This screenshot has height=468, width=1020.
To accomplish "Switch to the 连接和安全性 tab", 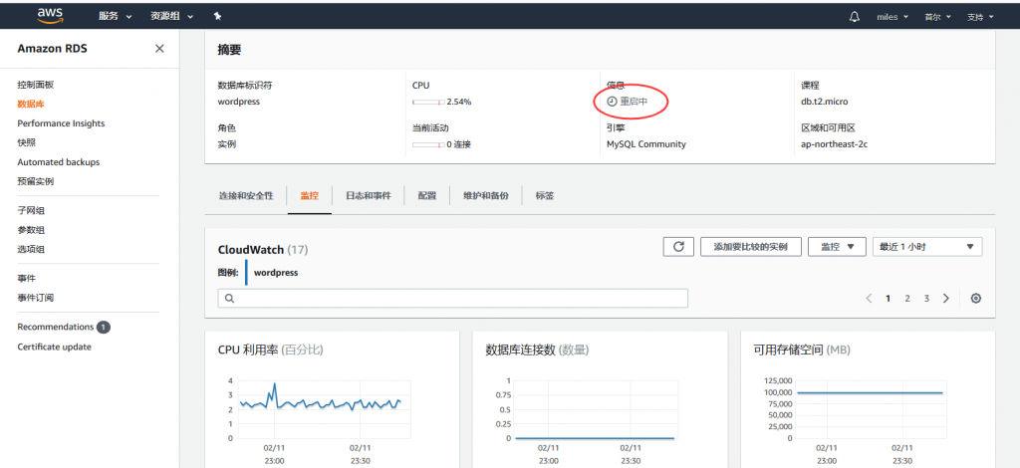I will pyautogui.click(x=246, y=195).
